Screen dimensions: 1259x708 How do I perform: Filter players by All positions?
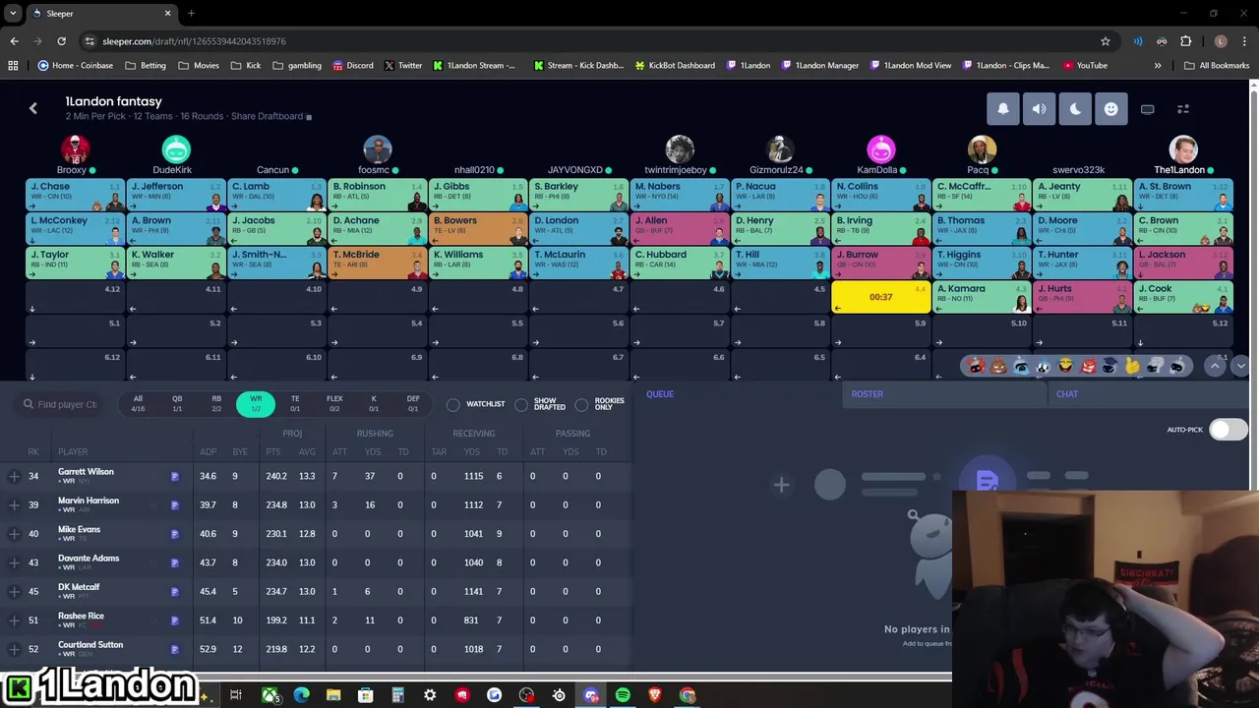point(138,403)
